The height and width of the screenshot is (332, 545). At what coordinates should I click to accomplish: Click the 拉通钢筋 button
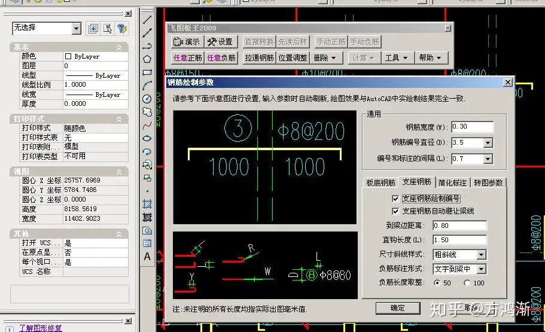259,57
